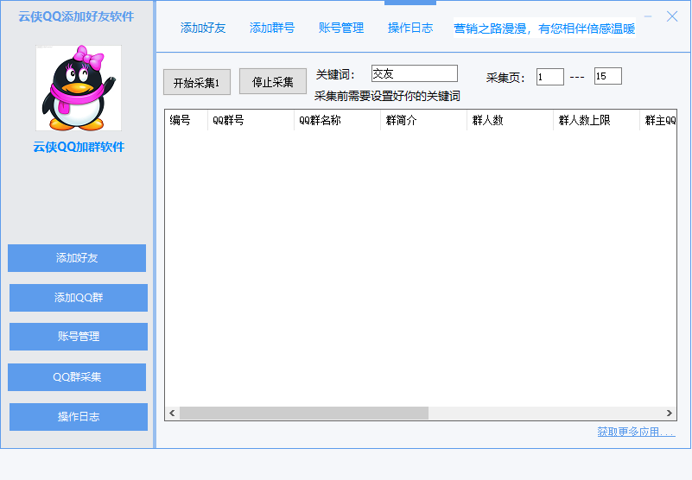Click the QQ群名称 column header
Screen dimensions: 692x480
(337, 120)
